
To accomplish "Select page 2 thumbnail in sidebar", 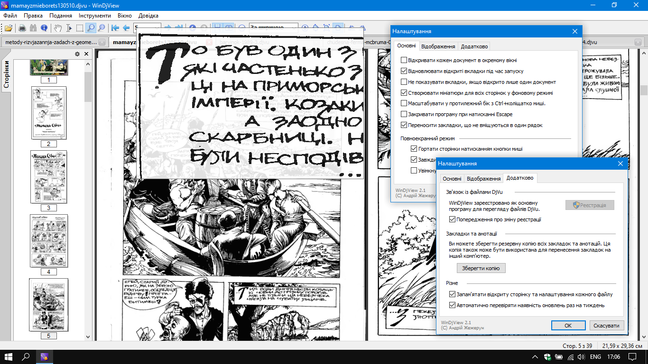I will (48, 113).
